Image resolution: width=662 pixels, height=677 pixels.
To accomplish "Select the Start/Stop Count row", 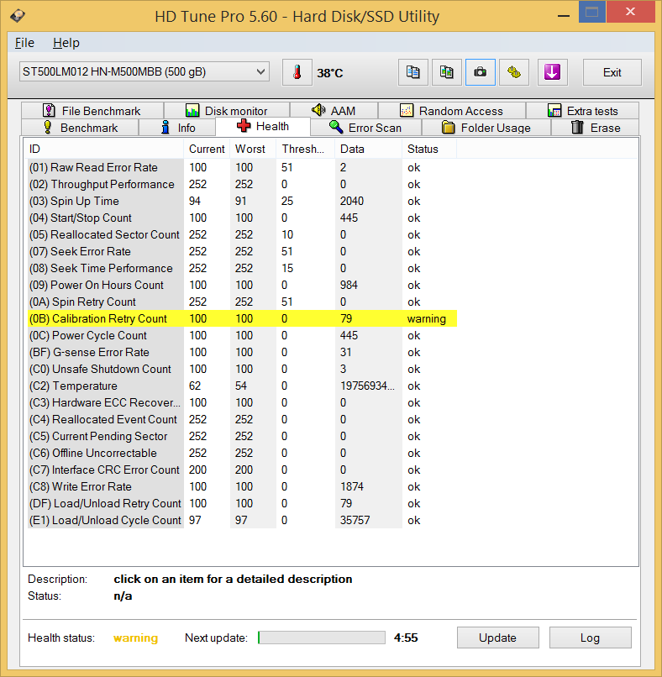I will coord(242,218).
